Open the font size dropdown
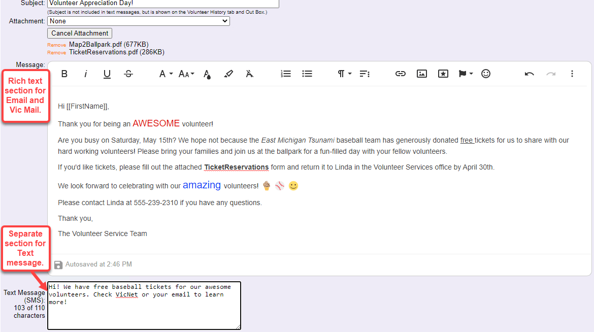The height and width of the screenshot is (332, 594). (x=185, y=74)
